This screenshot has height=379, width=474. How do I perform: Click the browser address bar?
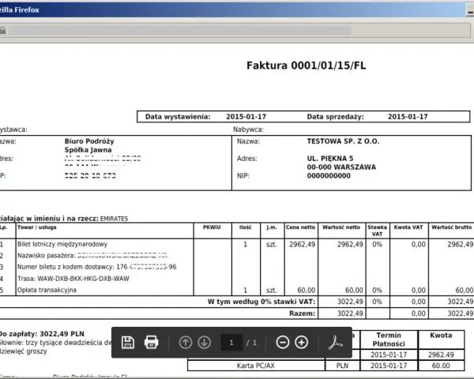(x=235, y=31)
